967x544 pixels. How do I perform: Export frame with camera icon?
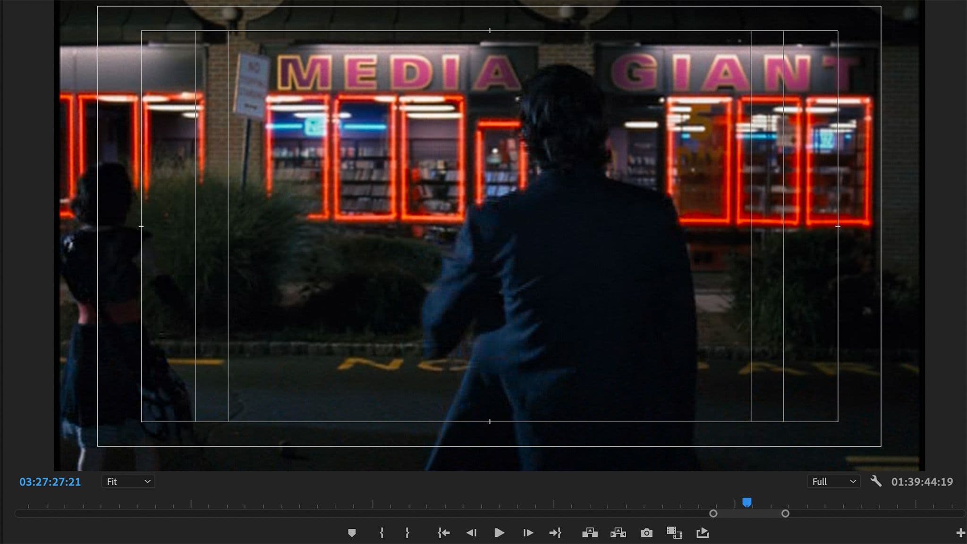pyautogui.click(x=646, y=533)
